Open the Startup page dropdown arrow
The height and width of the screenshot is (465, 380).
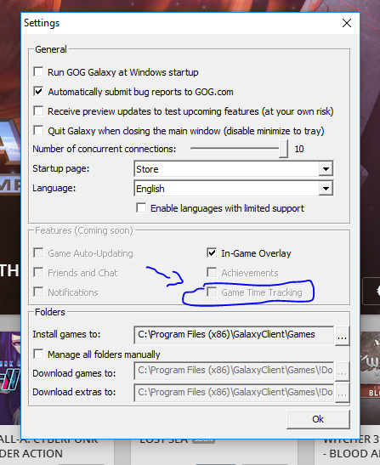pyautogui.click(x=326, y=169)
